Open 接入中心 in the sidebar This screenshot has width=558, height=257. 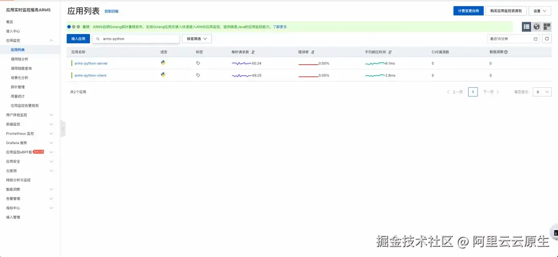[x=13, y=31]
